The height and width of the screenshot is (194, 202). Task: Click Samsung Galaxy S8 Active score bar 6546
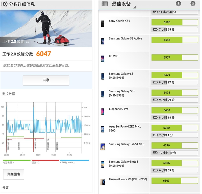pyautogui.click(x=175, y=40)
